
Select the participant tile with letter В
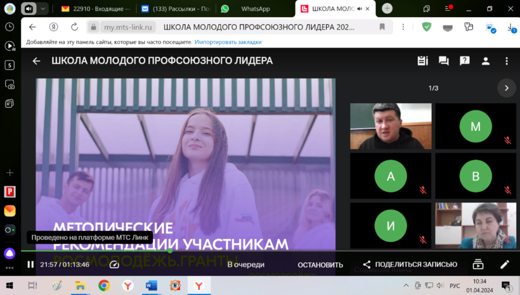point(476,176)
